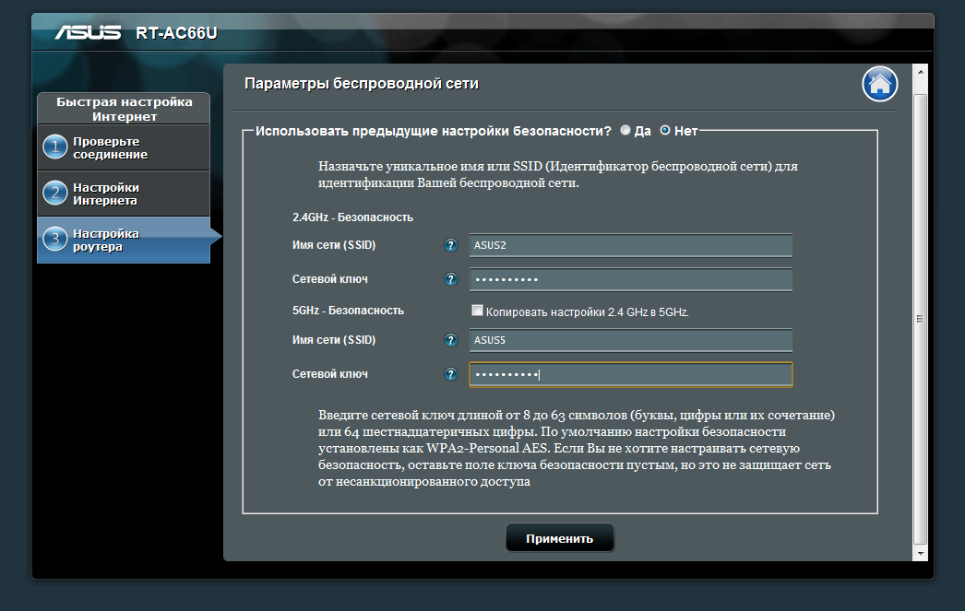Enable copying 2.4 GHz settings to 5GHz
Image resolution: width=965 pixels, height=611 pixels.
pyautogui.click(x=477, y=311)
